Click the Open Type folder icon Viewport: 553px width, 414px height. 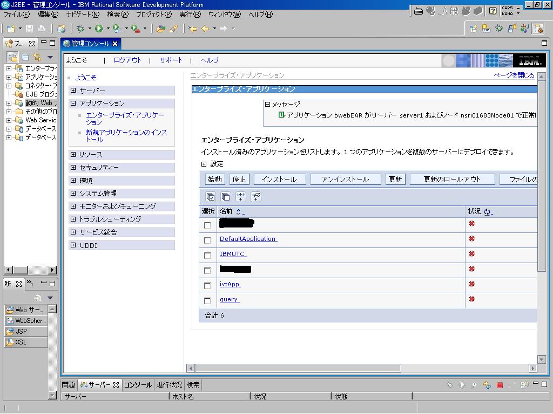click(161, 29)
